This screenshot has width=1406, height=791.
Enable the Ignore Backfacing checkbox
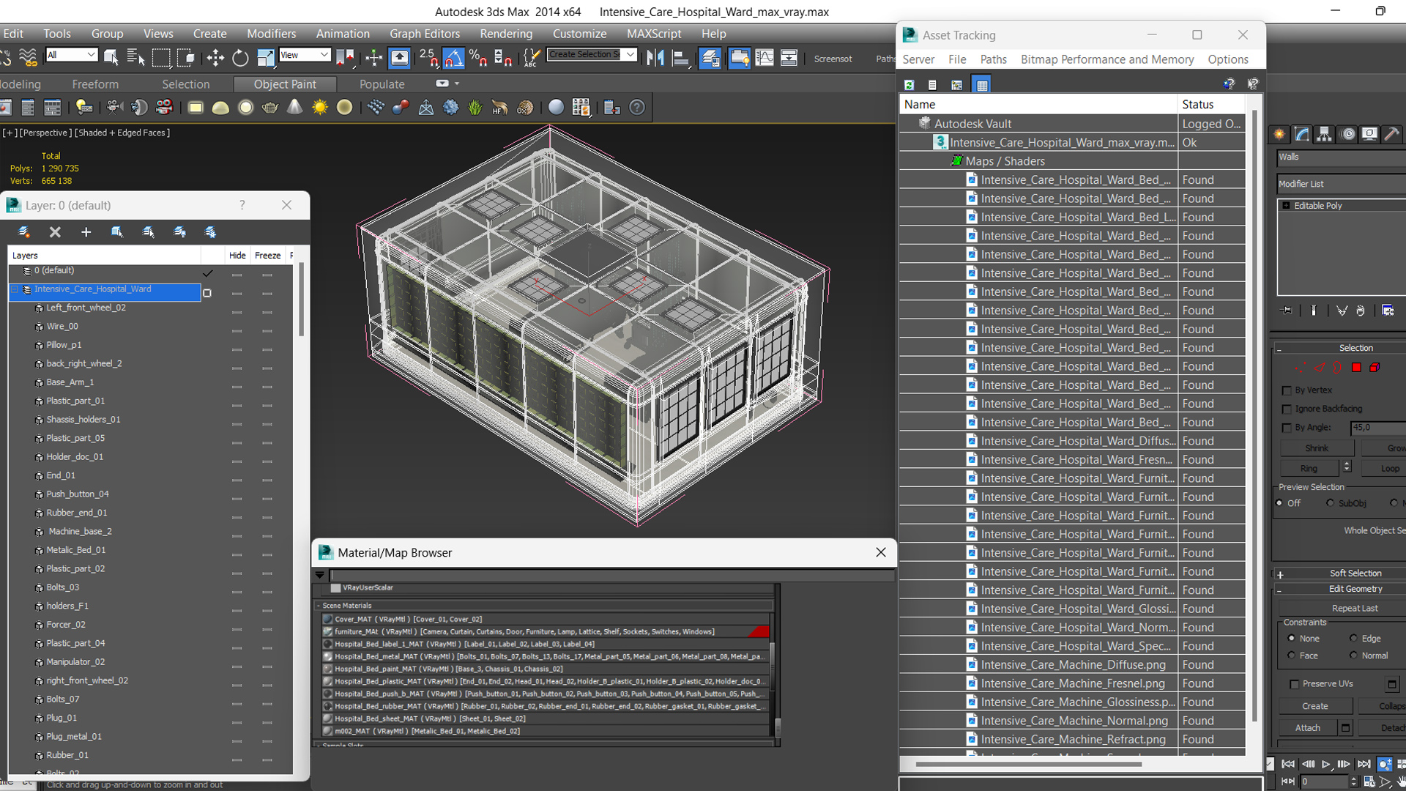(x=1287, y=409)
